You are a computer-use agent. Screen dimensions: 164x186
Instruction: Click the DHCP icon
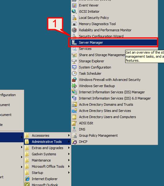pyautogui.click(x=74, y=142)
